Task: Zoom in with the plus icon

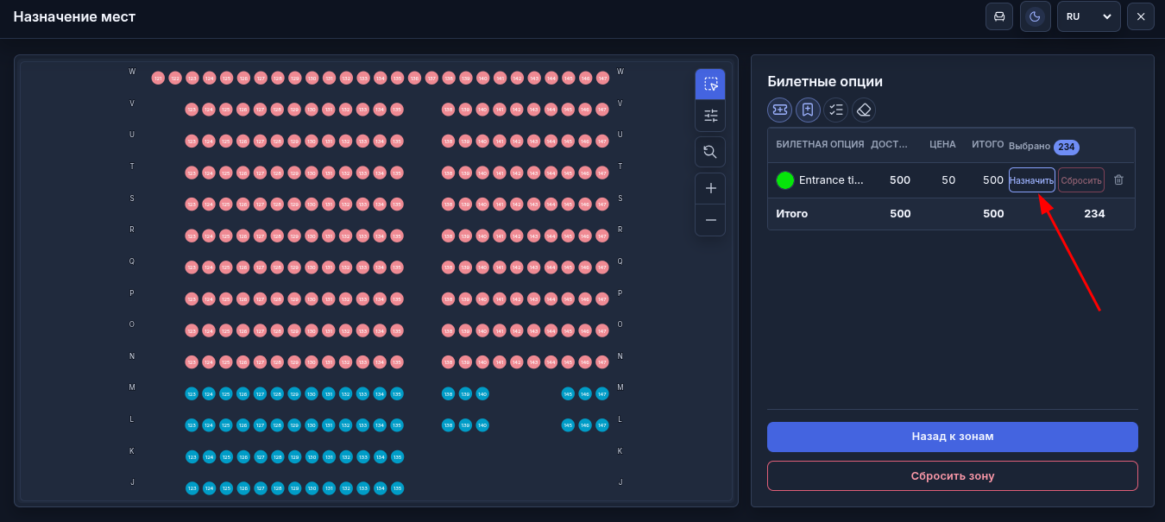Action: (x=710, y=188)
